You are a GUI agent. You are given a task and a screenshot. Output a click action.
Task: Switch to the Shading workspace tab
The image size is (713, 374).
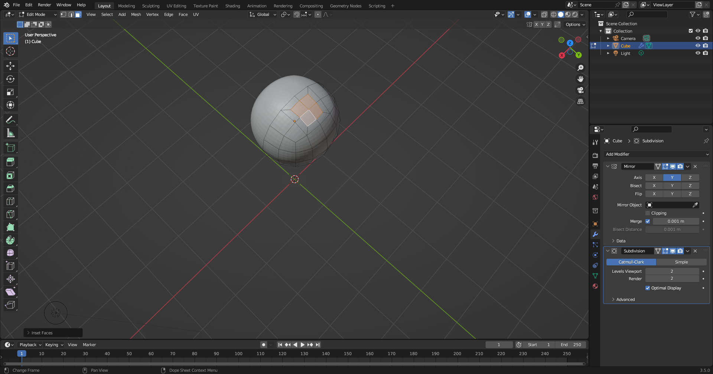click(232, 6)
